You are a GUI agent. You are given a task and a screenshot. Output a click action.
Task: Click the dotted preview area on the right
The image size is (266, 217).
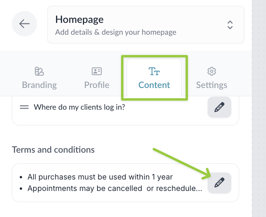259,118
